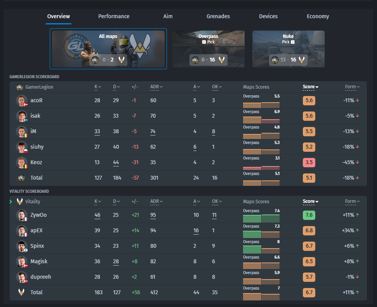
Task: Open the Grenades tab
Action: pos(218,16)
